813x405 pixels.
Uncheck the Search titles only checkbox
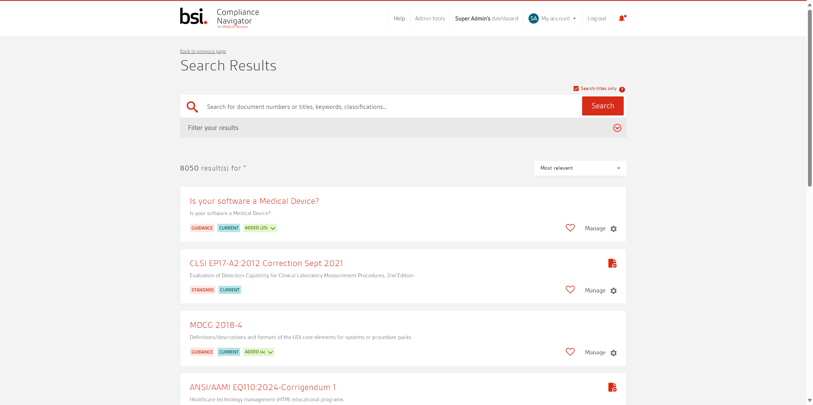click(576, 88)
